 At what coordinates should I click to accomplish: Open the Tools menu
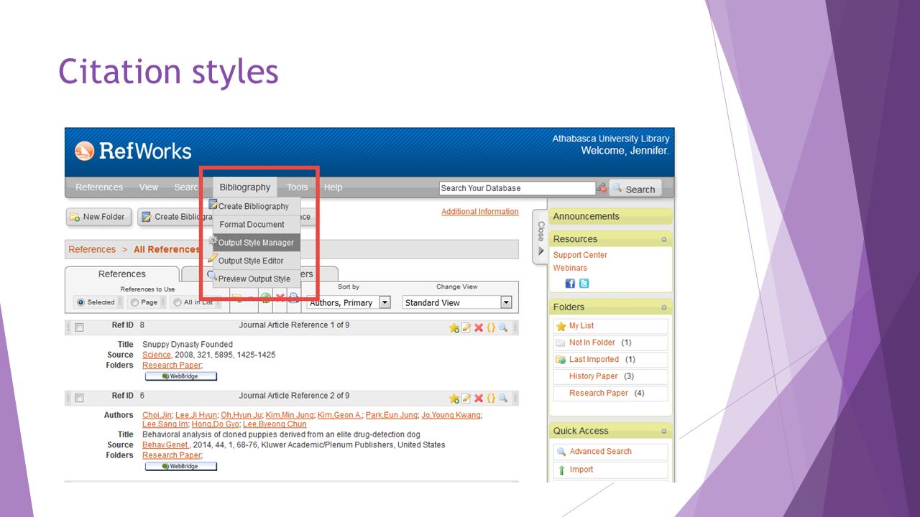pos(297,187)
